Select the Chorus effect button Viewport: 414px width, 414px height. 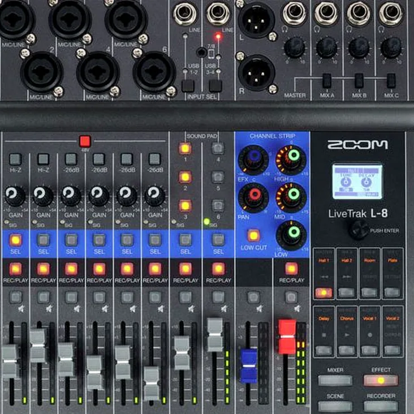346,350
